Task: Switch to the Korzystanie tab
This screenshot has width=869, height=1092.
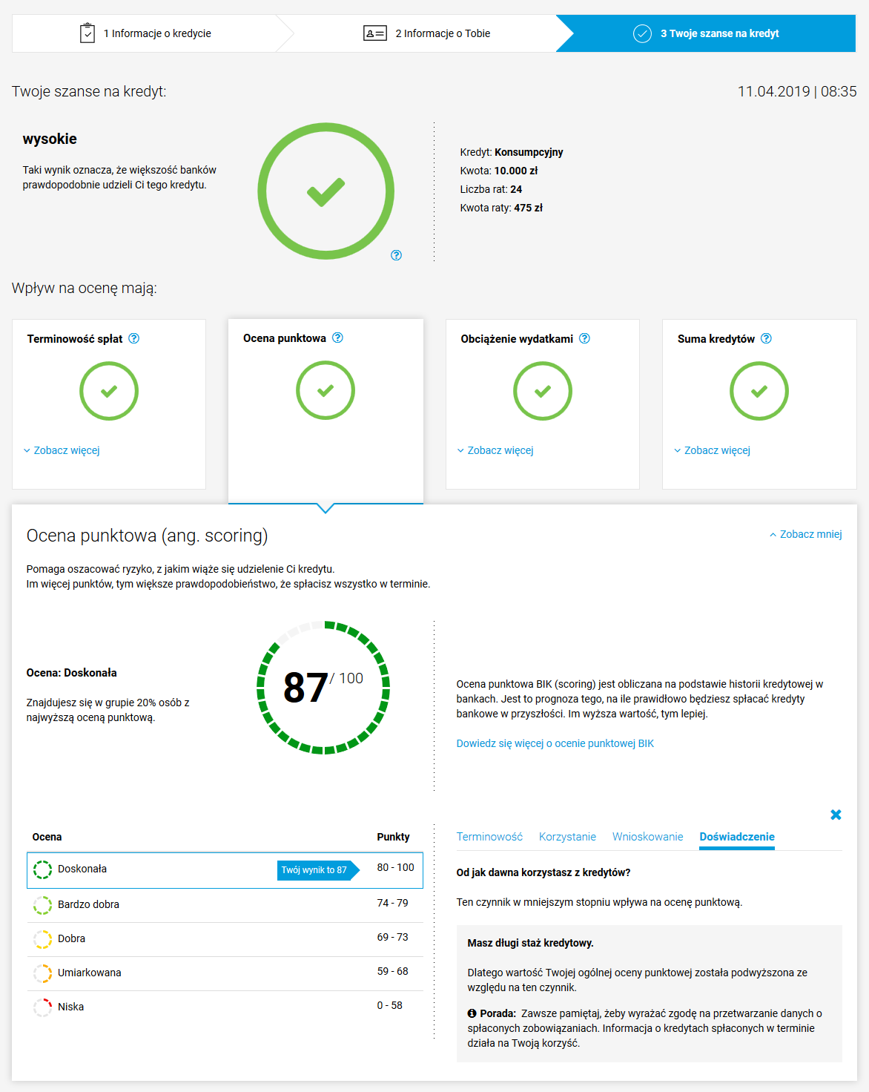Action: pyautogui.click(x=567, y=837)
